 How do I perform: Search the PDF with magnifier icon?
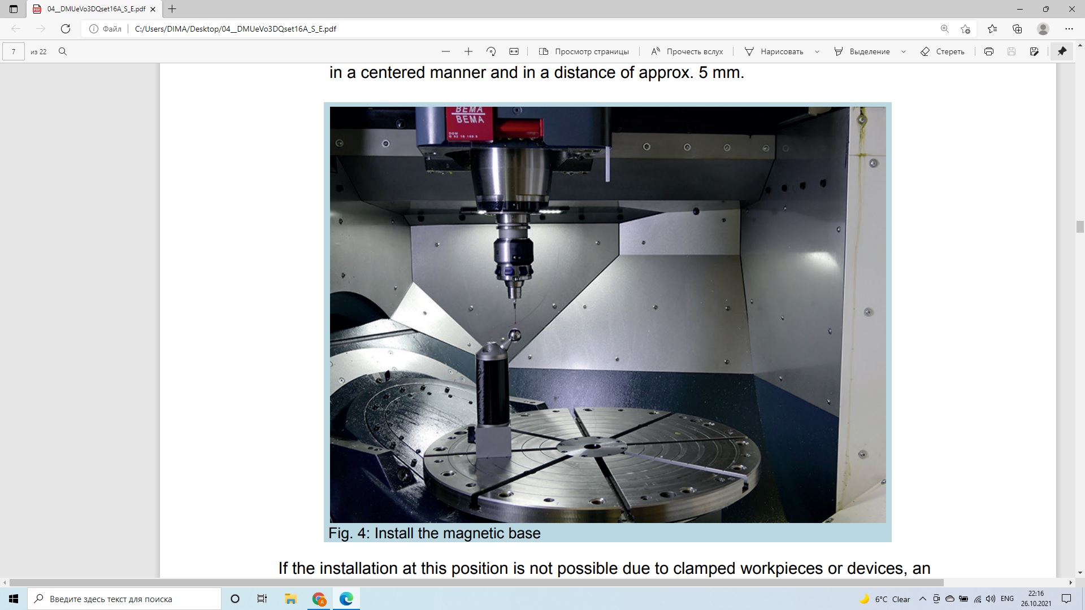click(x=63, y=51)
